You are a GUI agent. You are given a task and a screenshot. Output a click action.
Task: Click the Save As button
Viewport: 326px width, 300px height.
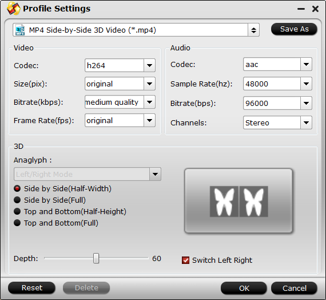pyautogui.click(x=294, y=29)
